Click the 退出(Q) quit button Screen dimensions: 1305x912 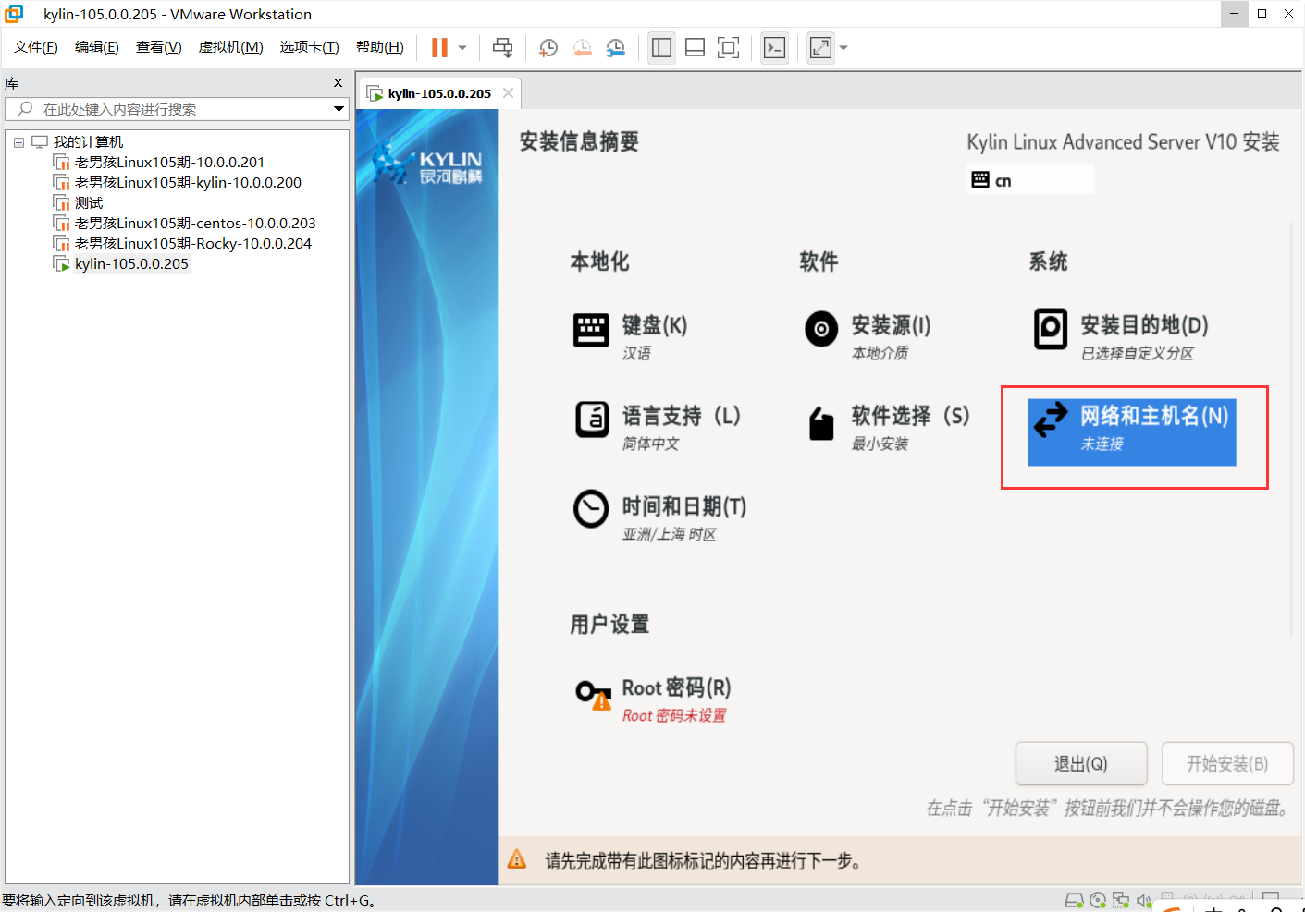(x=1081, y=764)
